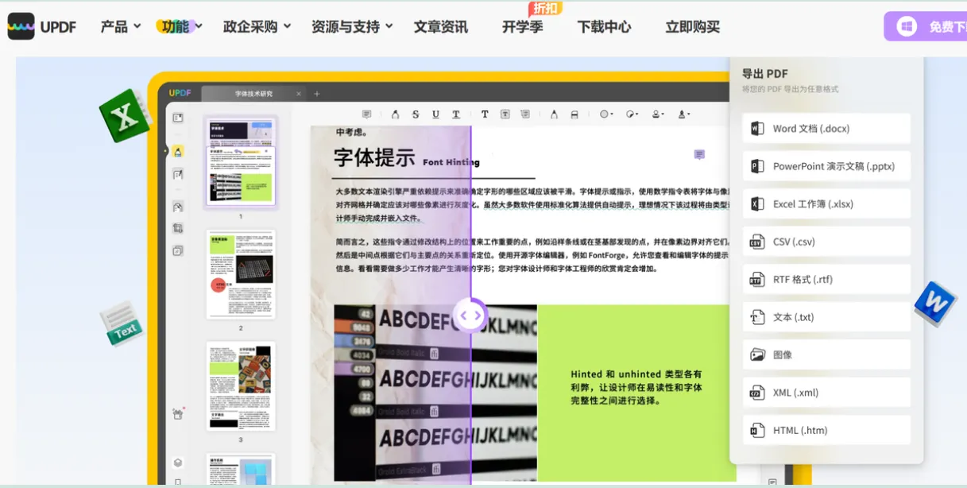
Task: Export as PowerPoint 演示文稿 (.pptx)
Action: tap(826, 166)
